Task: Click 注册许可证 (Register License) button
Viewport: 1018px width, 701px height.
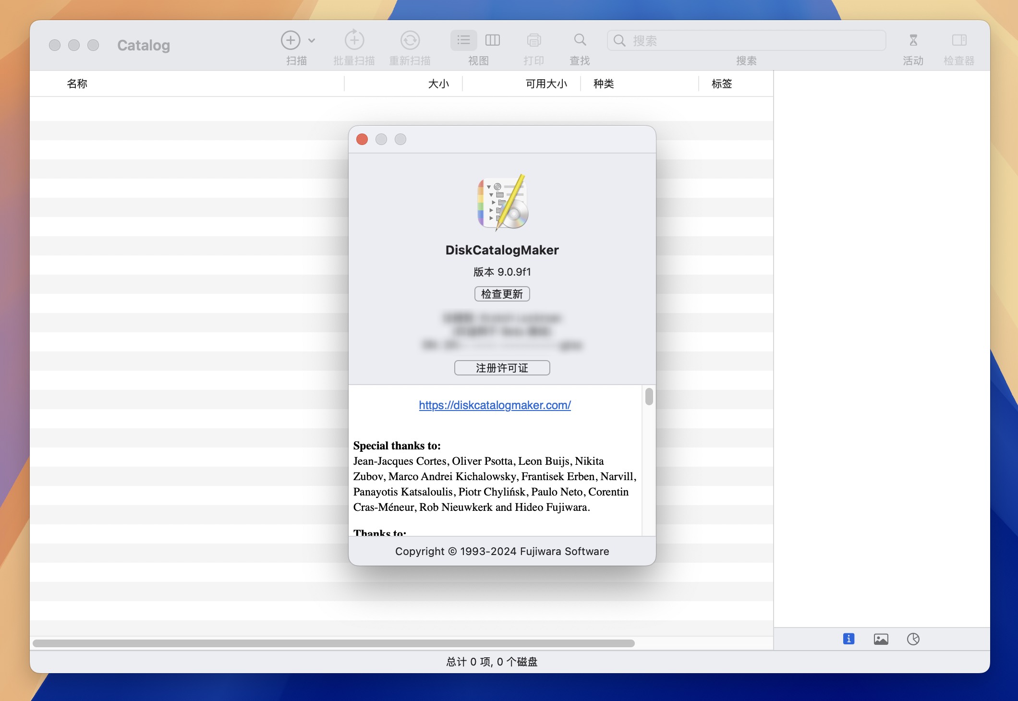Action: pos(502,367)
